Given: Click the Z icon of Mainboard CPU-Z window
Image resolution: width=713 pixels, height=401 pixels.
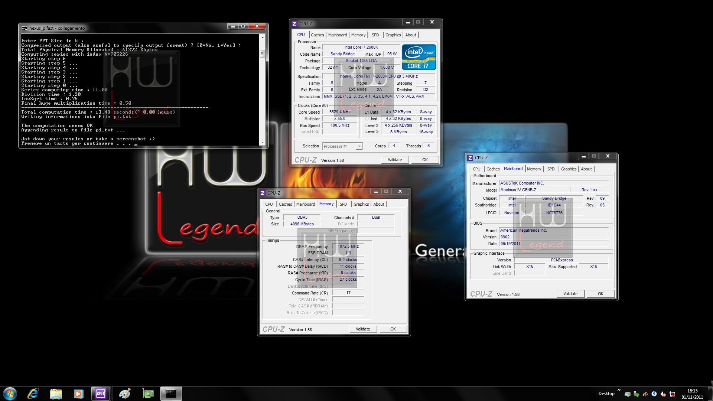Looking at the screenshot, I should click(470, 157).
